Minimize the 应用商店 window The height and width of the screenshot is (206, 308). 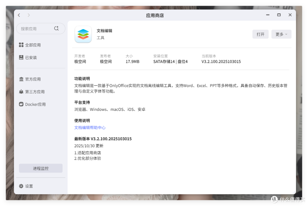click(268, 15)
